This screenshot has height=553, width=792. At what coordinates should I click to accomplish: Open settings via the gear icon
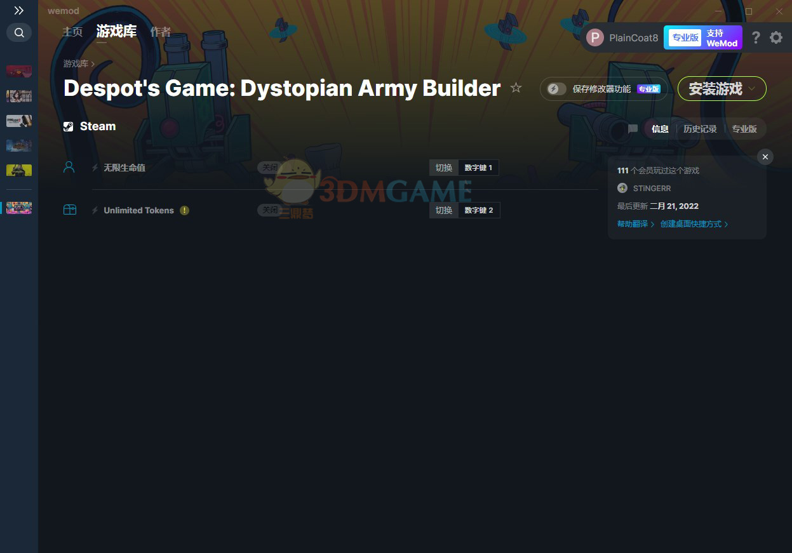click(x=776, y=37)
